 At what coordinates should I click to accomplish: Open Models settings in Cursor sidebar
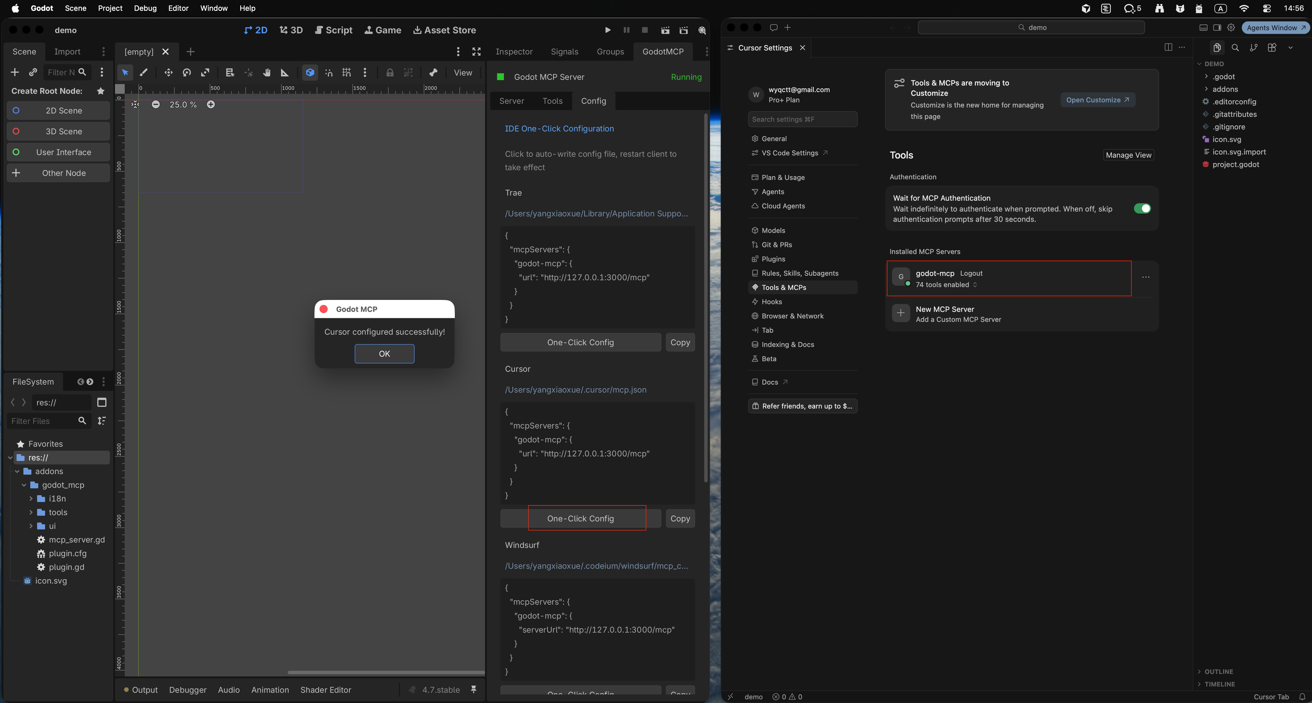point(803,230)
